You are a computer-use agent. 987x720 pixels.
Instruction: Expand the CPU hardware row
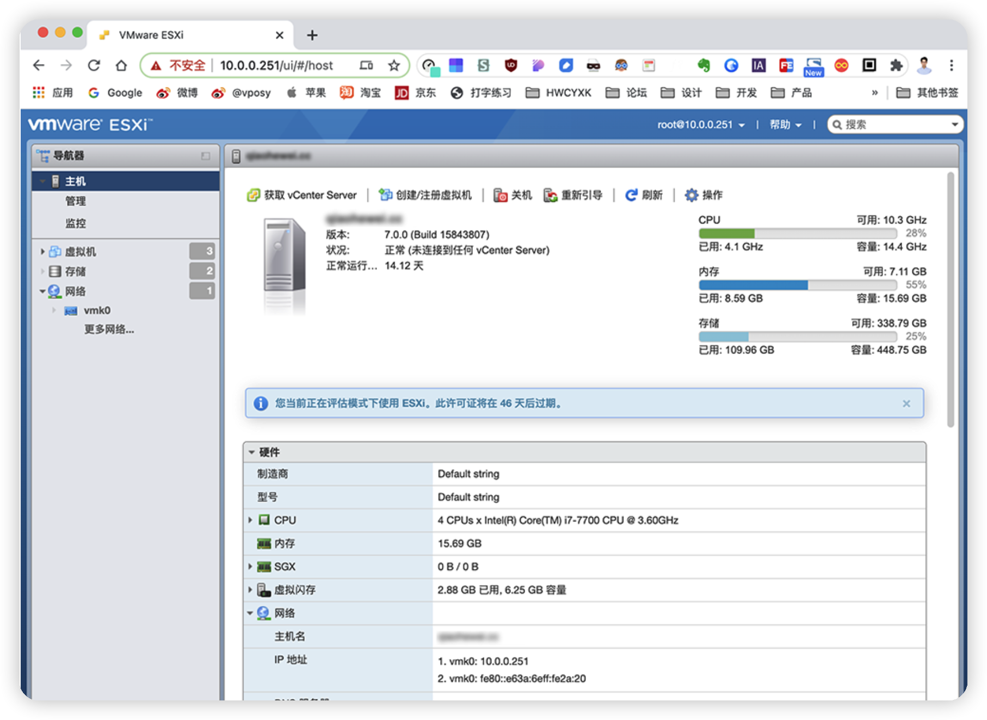pyautogui.click(x=250, y=520)
